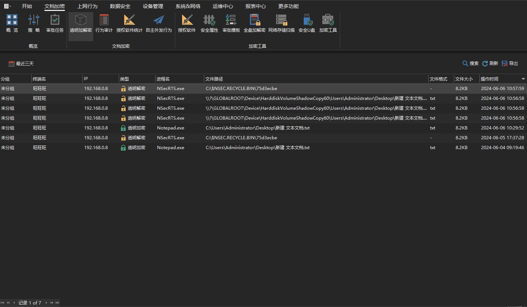Click the green lock icon in the 2024-06-04 row
The height and width of the screenshot is (307, 527).
[x=123, y=148]
